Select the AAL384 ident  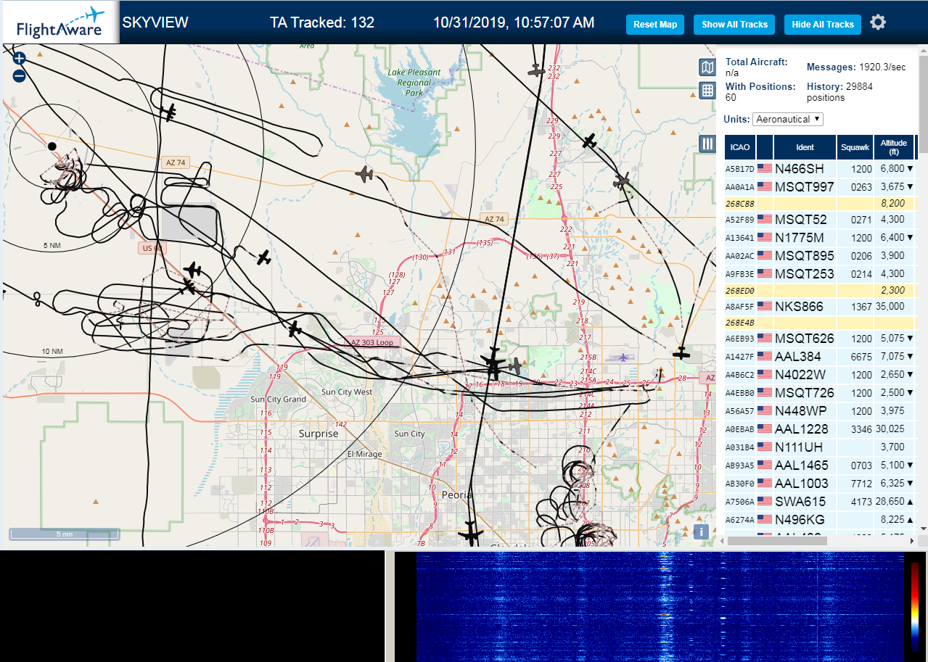pyautogui.click(x=798, y=356)
